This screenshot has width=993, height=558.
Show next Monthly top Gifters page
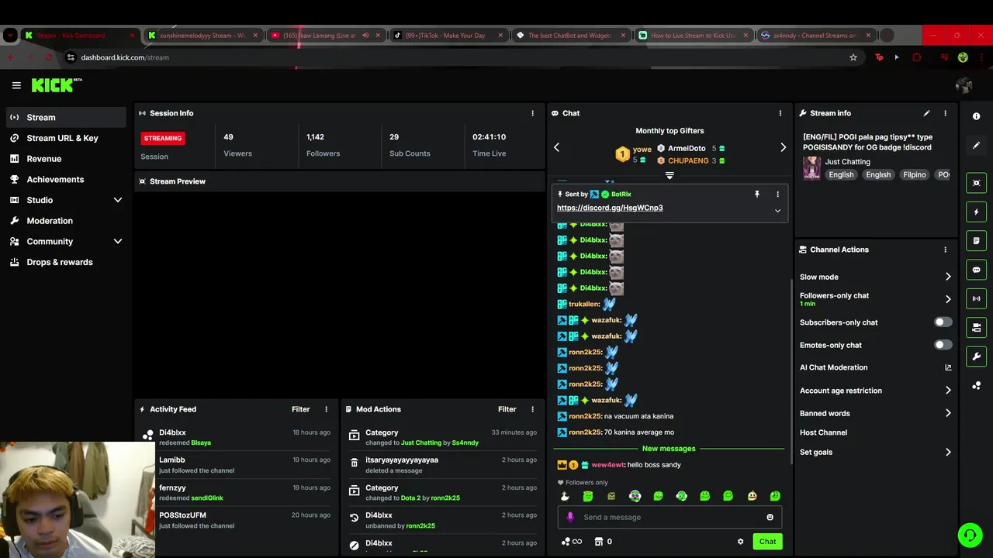click(783, 147)
